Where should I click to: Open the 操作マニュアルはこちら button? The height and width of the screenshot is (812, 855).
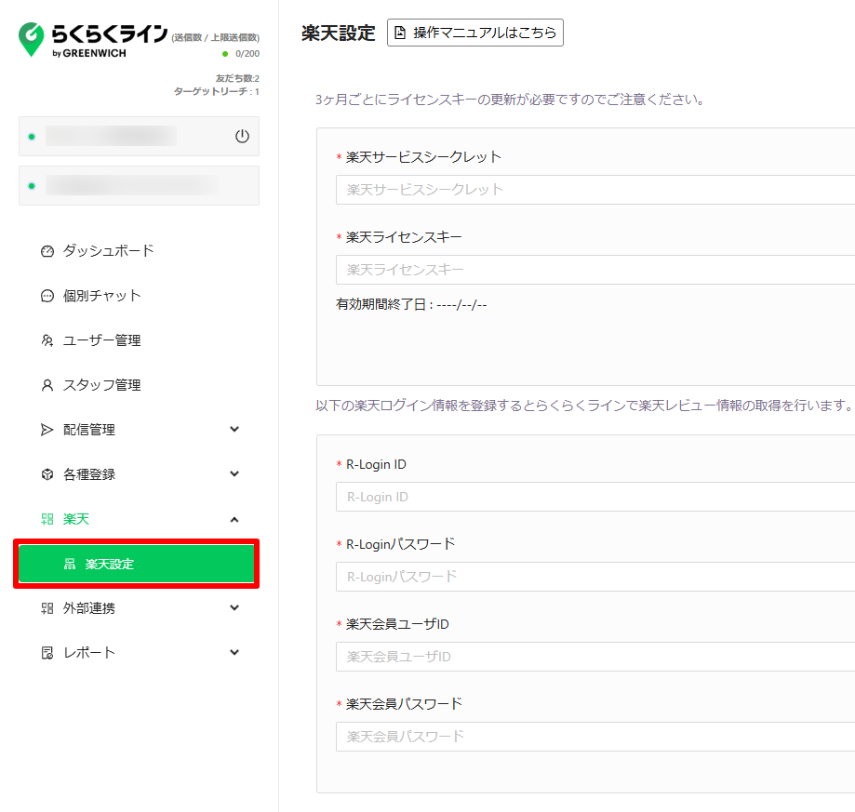pos(474,33)
